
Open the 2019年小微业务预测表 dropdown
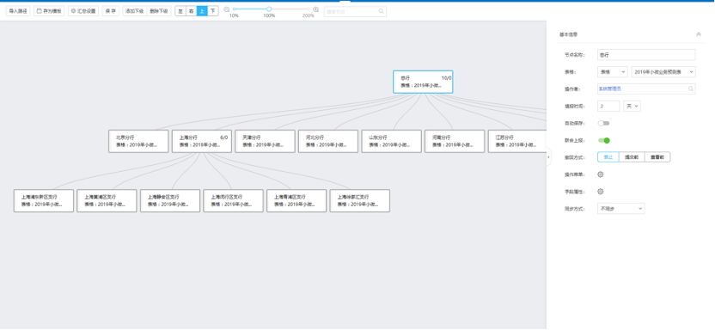point(663,71)
